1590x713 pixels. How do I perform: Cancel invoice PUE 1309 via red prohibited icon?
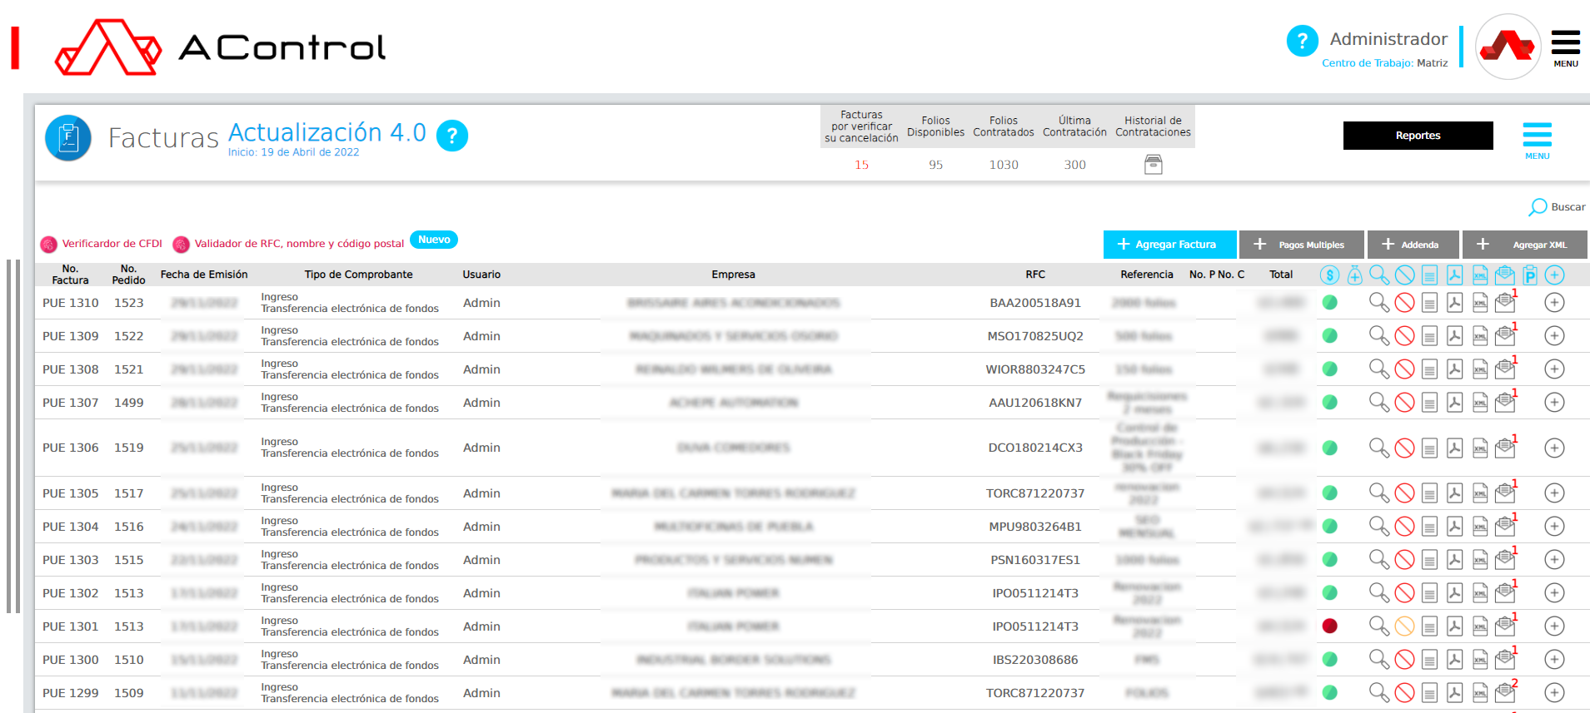(1404, 336)
